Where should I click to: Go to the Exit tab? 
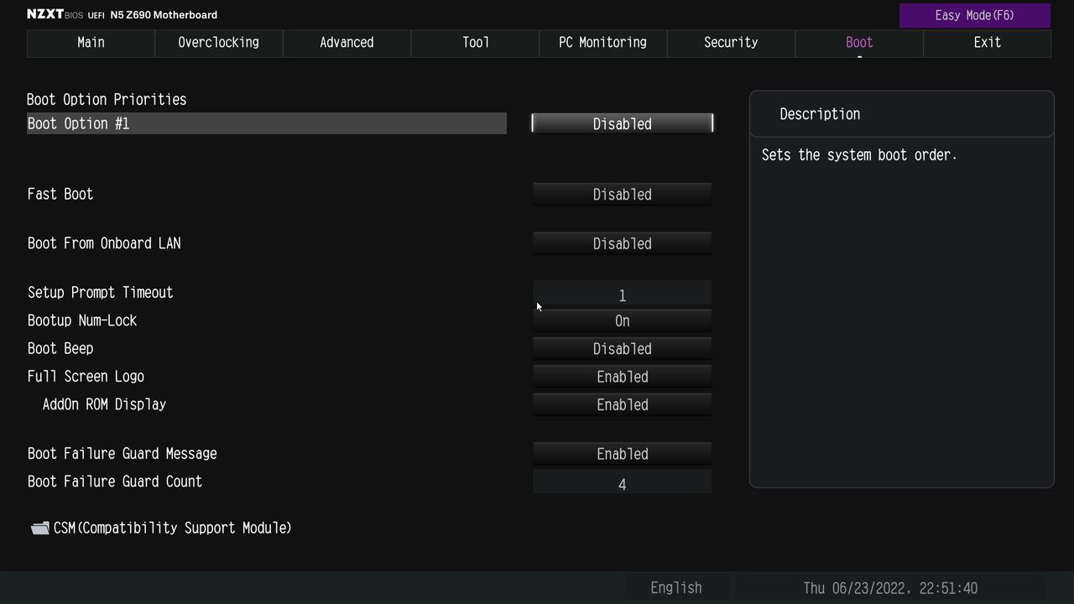tap(987, 43)
